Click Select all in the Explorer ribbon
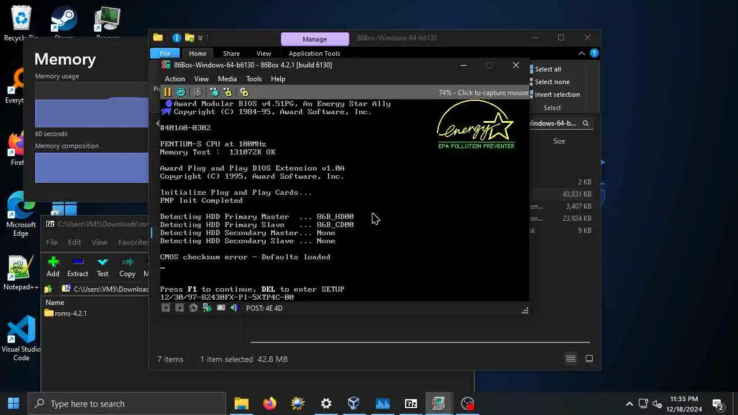738x415 pixels. click(x=547, y=69)
